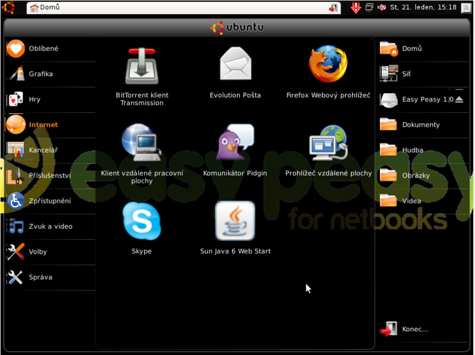
Task: Launch Skype application
Action: (142, 228)
